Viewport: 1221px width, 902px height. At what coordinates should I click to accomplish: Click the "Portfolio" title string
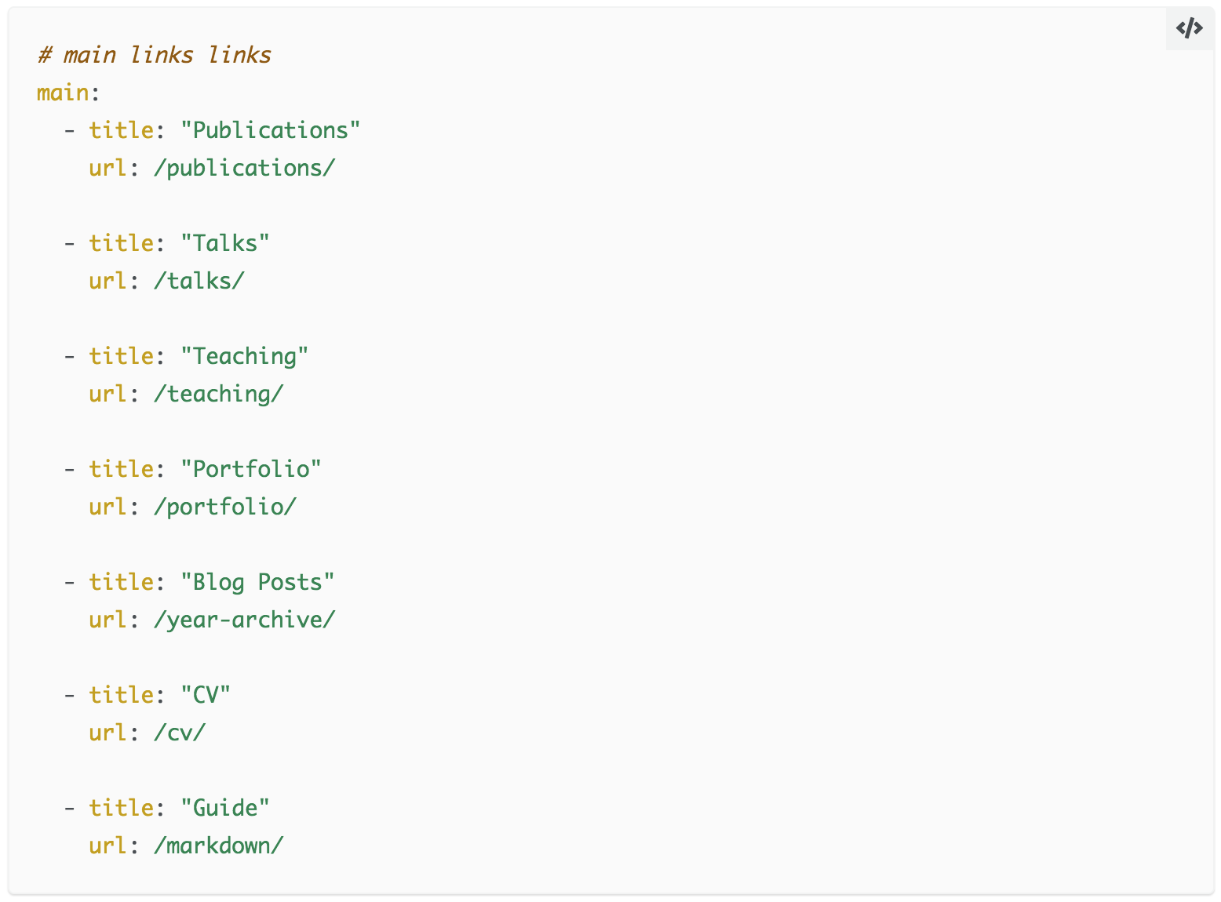(250, 469)
